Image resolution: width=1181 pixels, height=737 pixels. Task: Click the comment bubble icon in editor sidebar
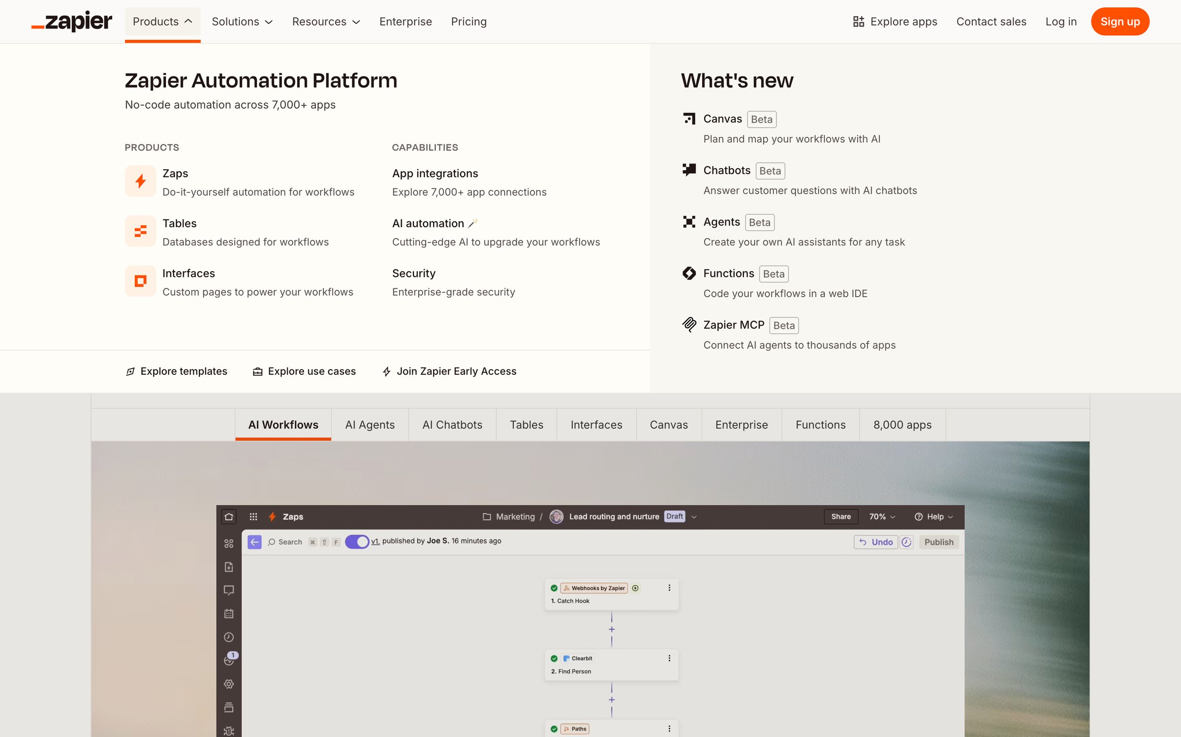[229, 590]
